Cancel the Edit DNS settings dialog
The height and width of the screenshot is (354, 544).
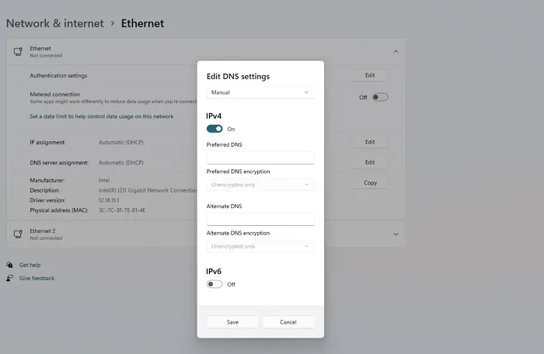(288, 321)
